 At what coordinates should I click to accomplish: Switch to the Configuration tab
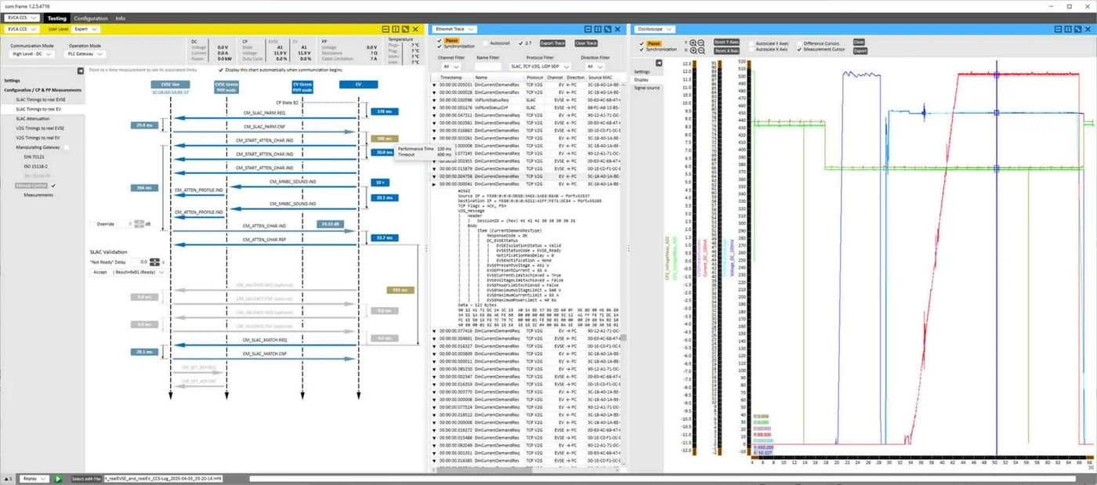(x=91, y=18)
